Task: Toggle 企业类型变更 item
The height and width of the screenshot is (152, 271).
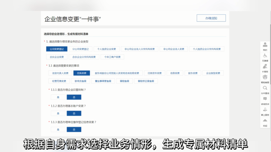Action: click(x=213, y=73)
